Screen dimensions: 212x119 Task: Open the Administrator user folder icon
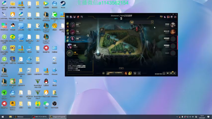[x=55, y=93]
